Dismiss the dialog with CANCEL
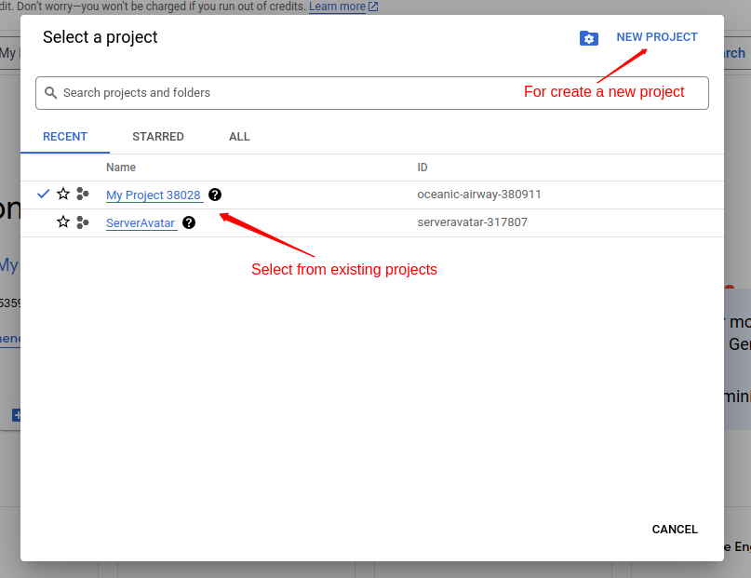The height and width of the screenshot is (578, 751). click(674, 529)
